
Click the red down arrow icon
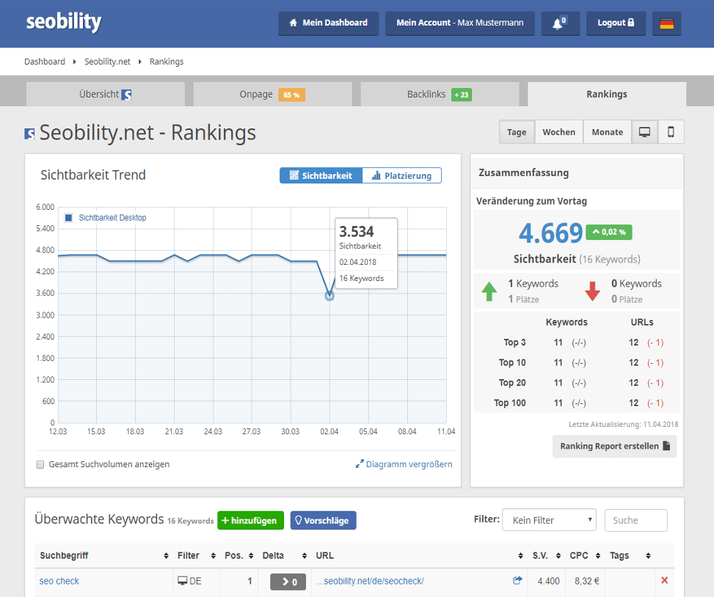click(592, 291)
